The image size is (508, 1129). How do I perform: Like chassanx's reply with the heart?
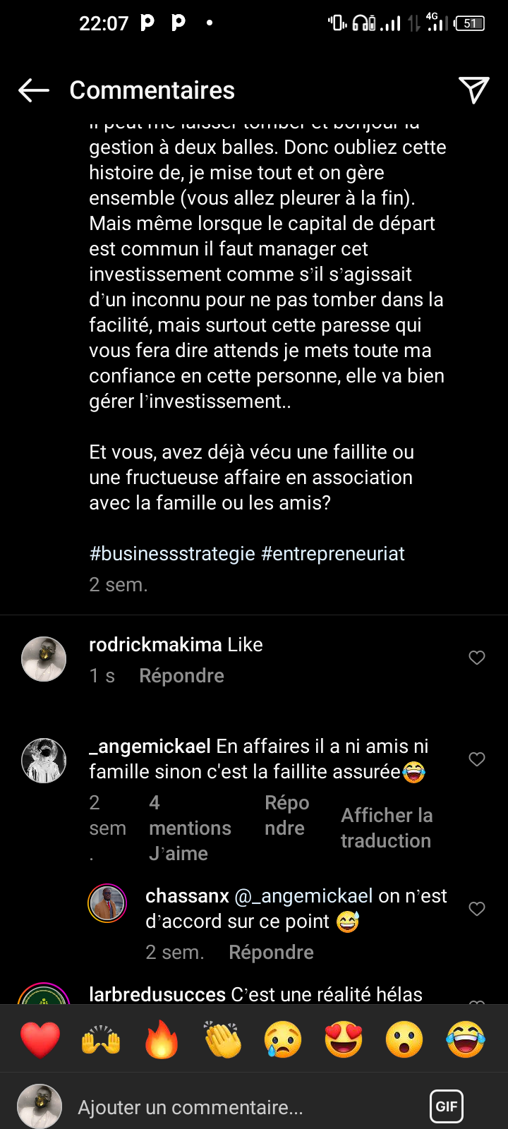coord(477,909)
